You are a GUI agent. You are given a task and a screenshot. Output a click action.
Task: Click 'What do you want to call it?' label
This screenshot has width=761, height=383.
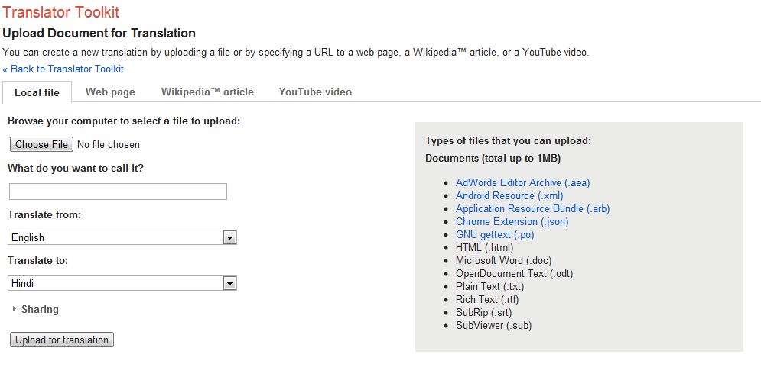(x=76, y=169)
